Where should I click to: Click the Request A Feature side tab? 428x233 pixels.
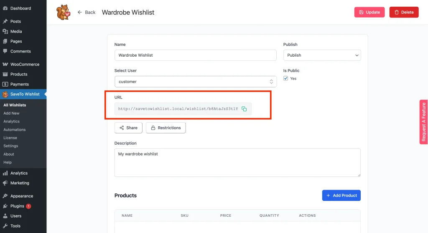[424, 122]
